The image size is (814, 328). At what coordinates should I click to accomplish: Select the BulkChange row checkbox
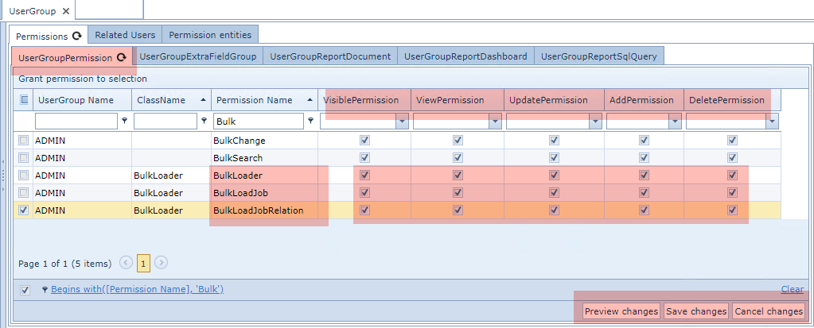[25, 141]
